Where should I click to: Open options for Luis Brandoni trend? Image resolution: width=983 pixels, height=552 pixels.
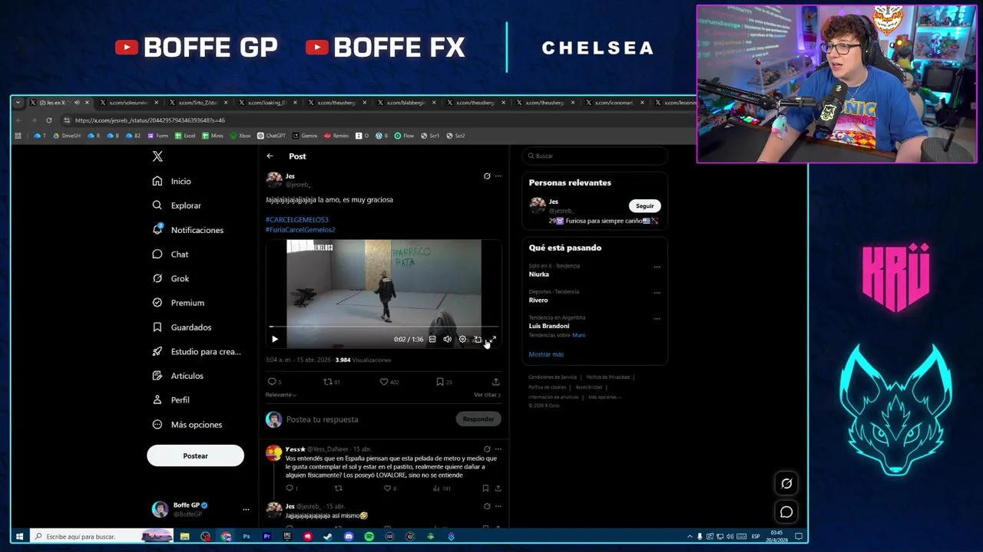point(657,318)
